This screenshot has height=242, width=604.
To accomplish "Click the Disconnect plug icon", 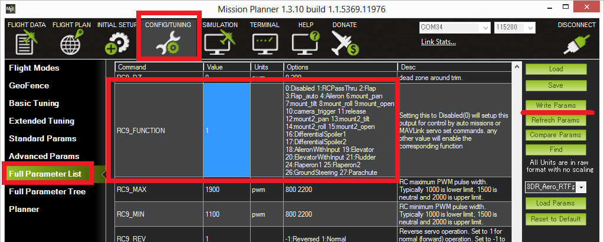I will pyautogui.click(x=576, y=43).
